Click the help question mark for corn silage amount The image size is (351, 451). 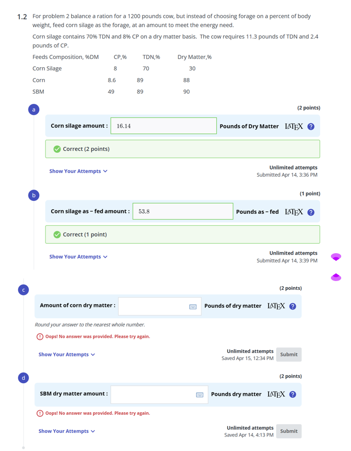(x=310, y=125)
